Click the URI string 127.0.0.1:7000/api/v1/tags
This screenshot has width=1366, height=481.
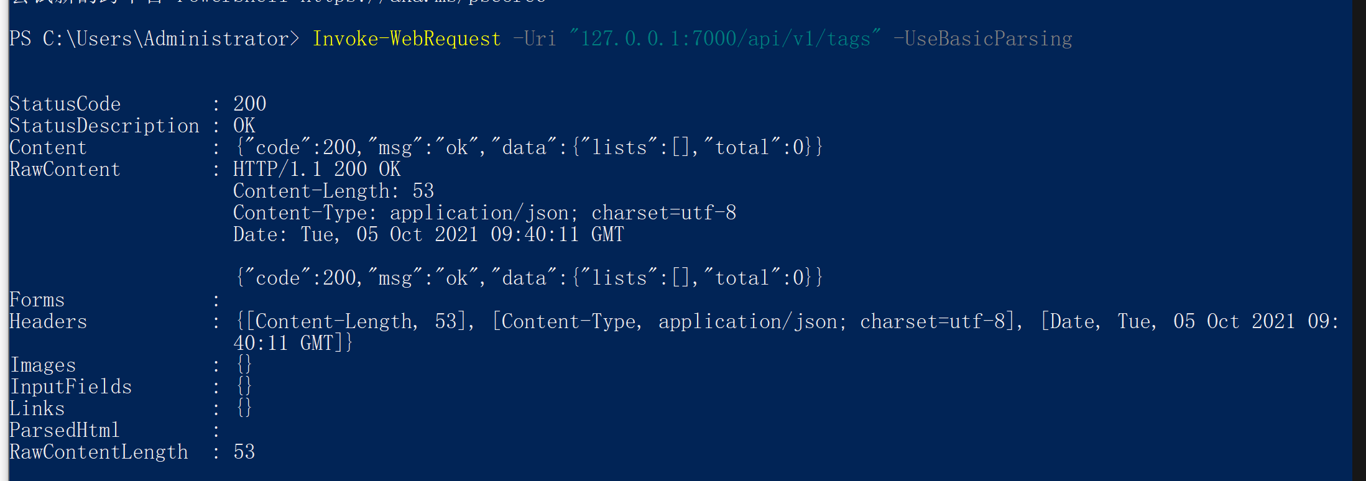(725, 39)
